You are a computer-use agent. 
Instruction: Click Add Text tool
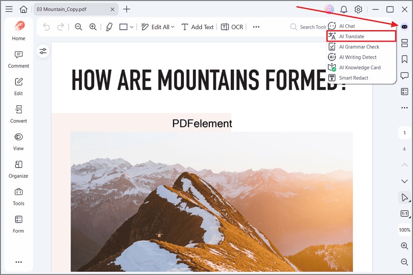click(197, 27)
